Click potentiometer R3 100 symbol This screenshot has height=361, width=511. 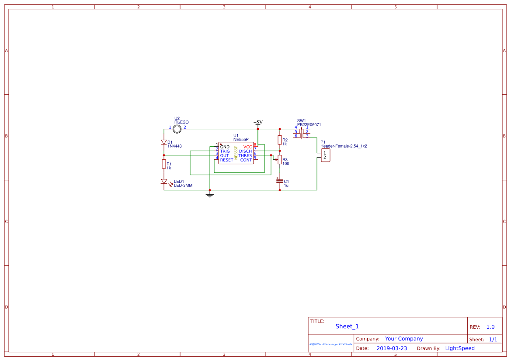tap(280, 159)
